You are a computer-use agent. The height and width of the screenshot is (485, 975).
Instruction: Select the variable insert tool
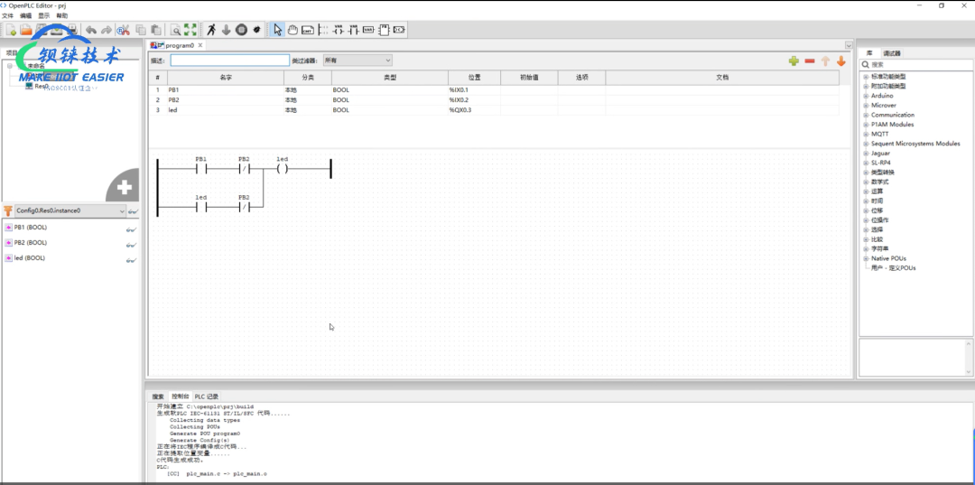[x=368, y=30]
